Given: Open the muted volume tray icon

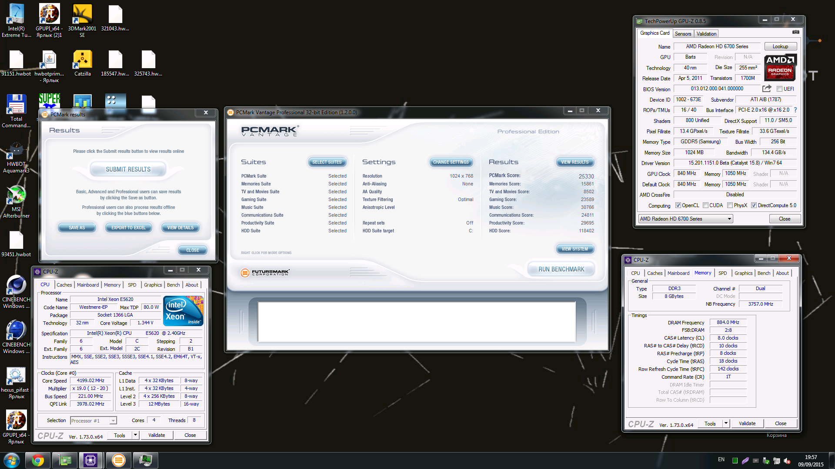Looking at the screenshot, I should coord(787,461).
